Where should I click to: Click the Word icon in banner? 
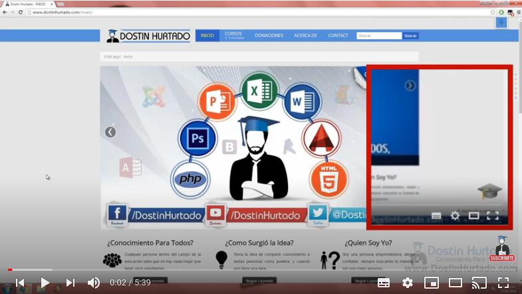pos(303,102)
